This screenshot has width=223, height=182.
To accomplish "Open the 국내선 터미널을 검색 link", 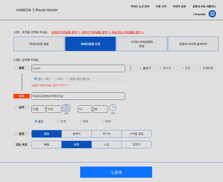I will 65,32.
